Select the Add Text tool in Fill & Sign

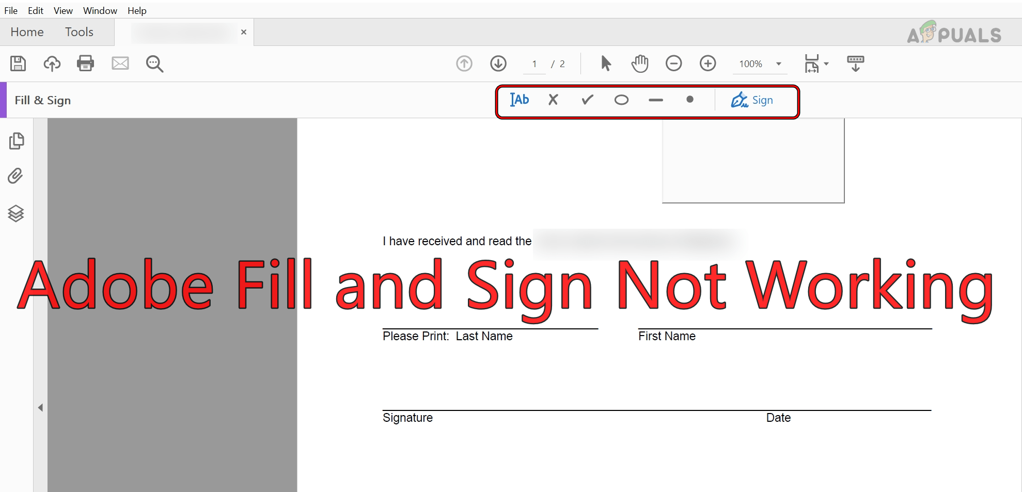pyautogui.click(x=520, y=100)
